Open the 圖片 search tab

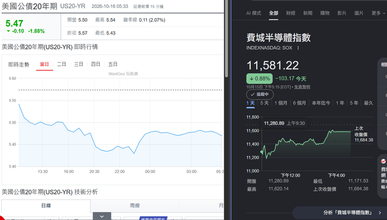click(359, 13)
